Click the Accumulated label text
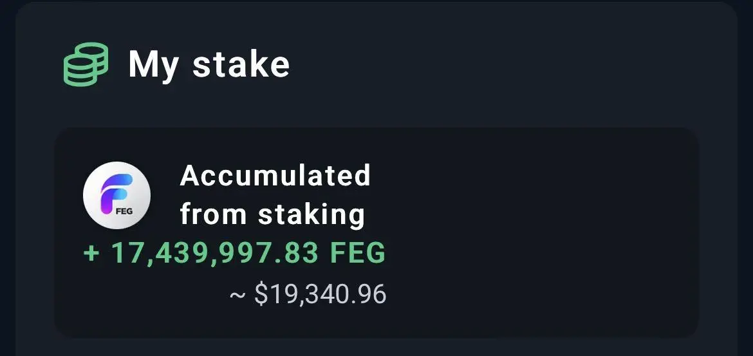The image size is (753, 356). (x=275, y=175)
